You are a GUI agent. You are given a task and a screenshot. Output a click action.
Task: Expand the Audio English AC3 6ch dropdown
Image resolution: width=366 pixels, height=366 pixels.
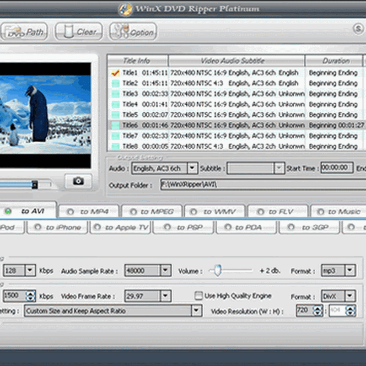tap(192, 168)
